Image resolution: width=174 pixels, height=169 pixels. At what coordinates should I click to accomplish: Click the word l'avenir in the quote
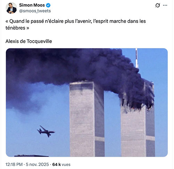pos(84,21)
